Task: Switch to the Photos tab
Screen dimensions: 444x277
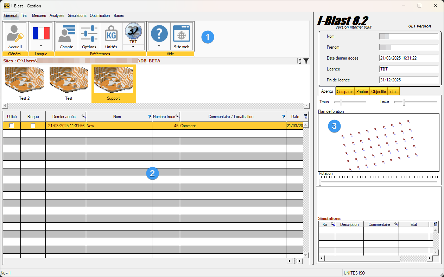Action: [362, 92]
